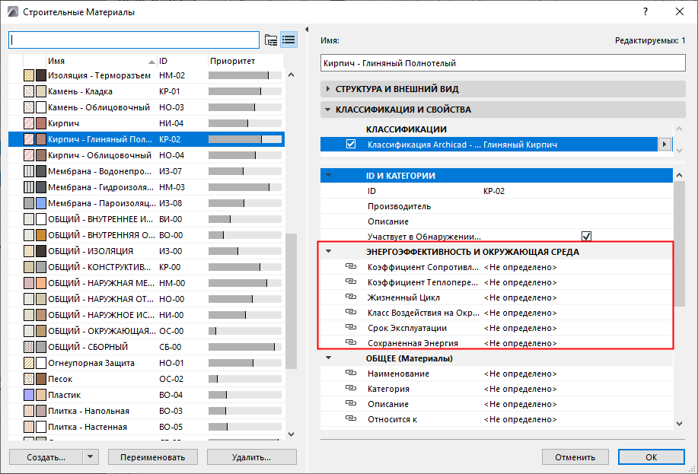Click hatch icon of Кирпич - Облицовочный
Screen dimensions: 698x474
tap(29, 155)
